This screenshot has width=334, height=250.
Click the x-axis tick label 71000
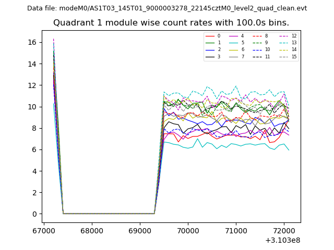(236, 230)
